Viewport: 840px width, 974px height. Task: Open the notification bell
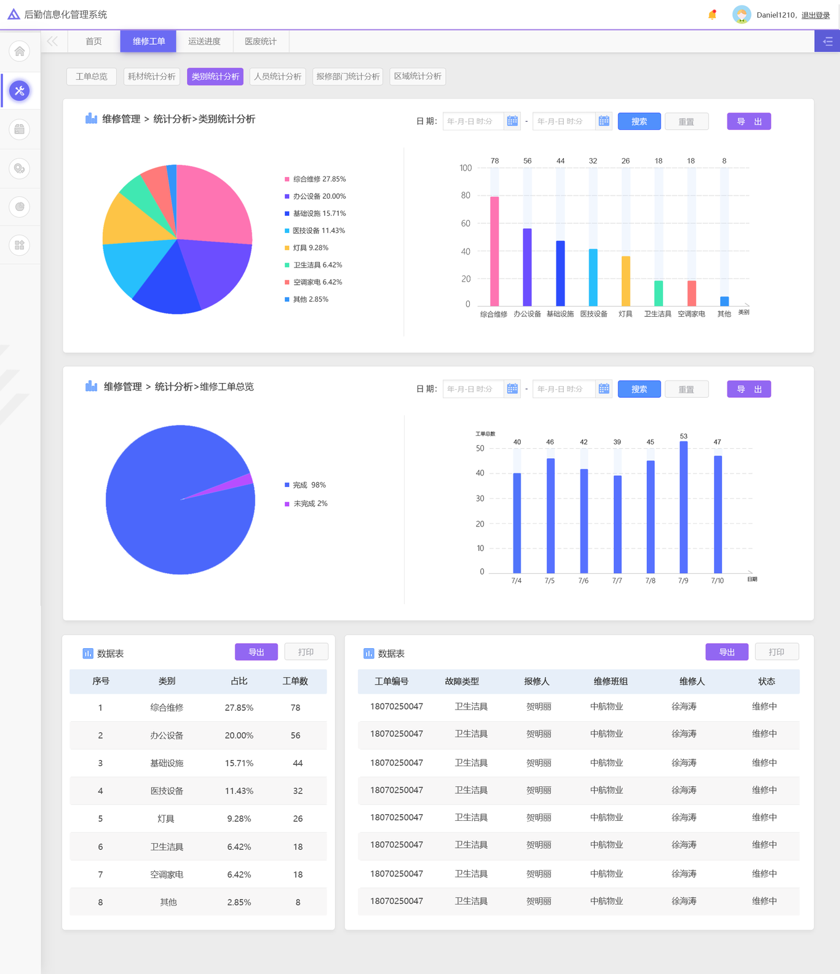point(712,15)
